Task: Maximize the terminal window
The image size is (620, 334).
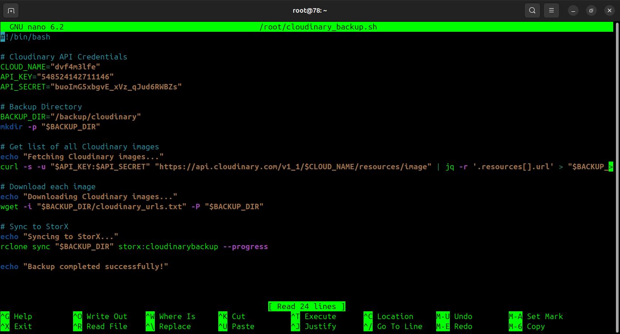Action: tap(591, 10)
